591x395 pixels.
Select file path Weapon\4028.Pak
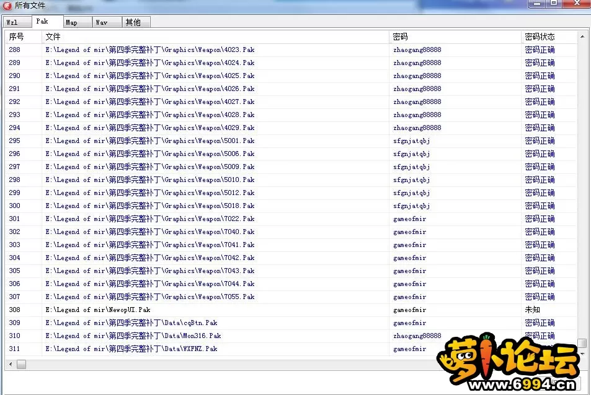tap(150, 115)
